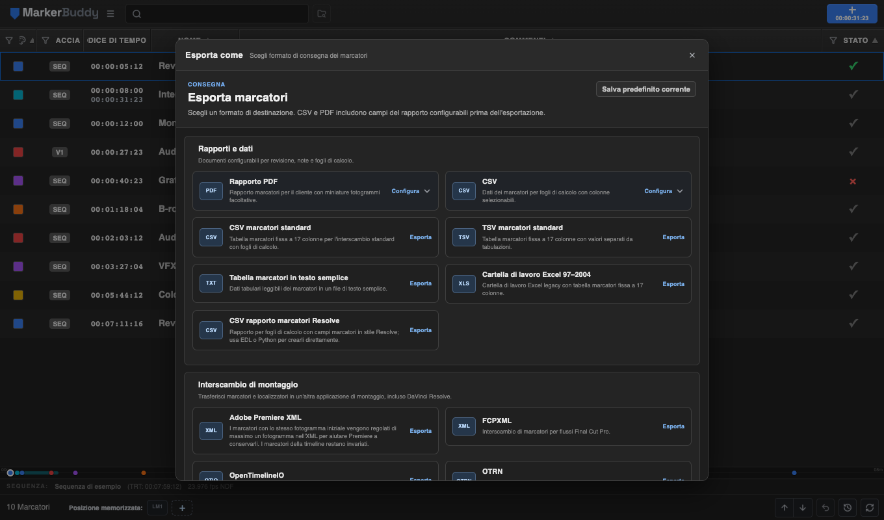Click the filter icon beside ACCIA column header
Image resolution: width=884 pixels, height=520 pixels.
point(45,40)
